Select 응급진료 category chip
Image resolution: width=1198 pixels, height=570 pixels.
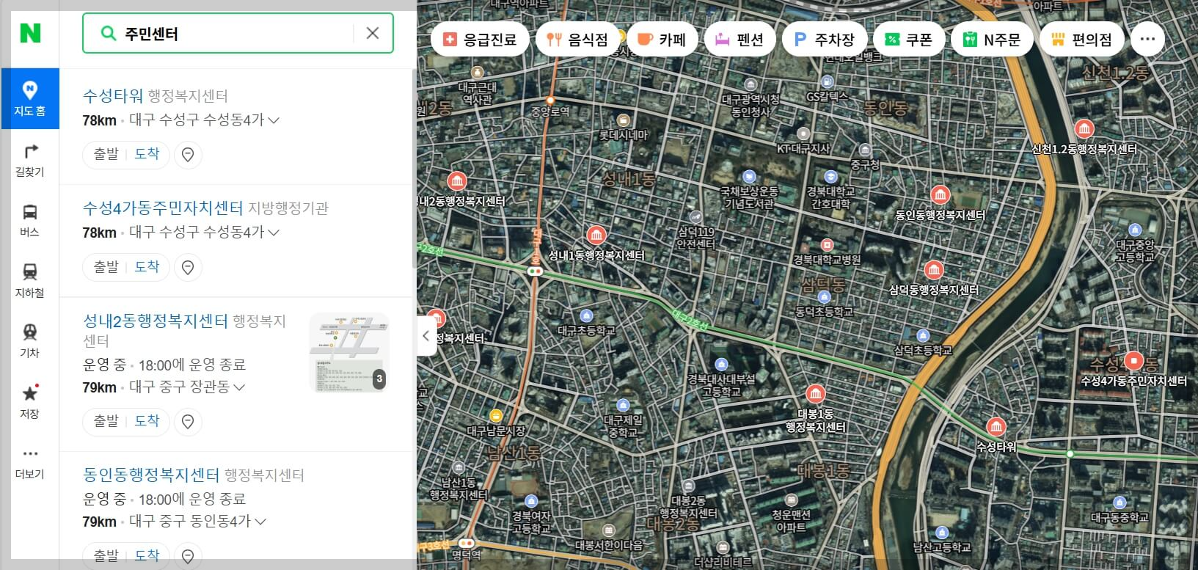click(x=480, y=39)
